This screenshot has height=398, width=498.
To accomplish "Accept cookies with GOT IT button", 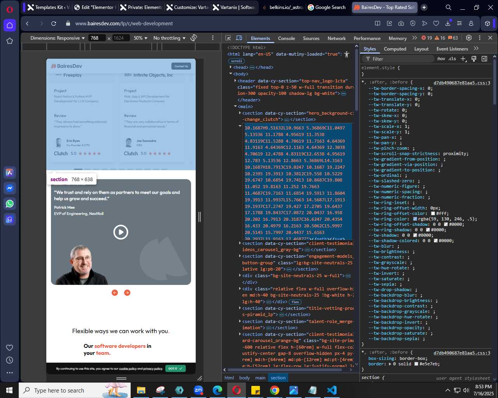I will [x=175, y=368].
